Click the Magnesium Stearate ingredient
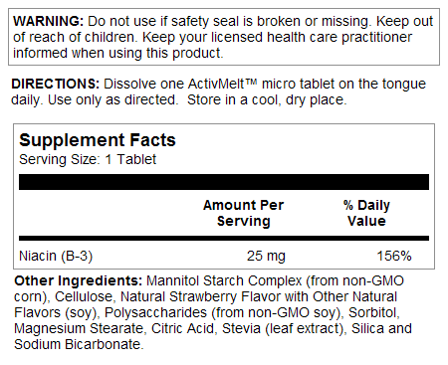 [x=79, y=328]
